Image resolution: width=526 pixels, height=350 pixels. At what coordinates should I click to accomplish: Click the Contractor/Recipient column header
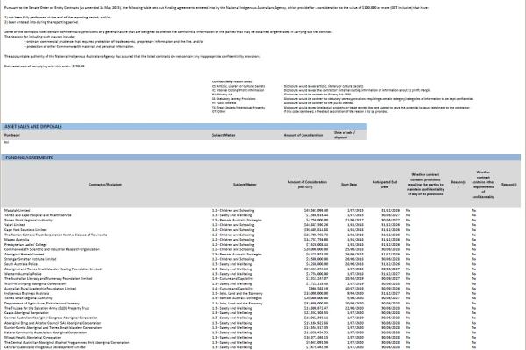click(x=105, y=185)
